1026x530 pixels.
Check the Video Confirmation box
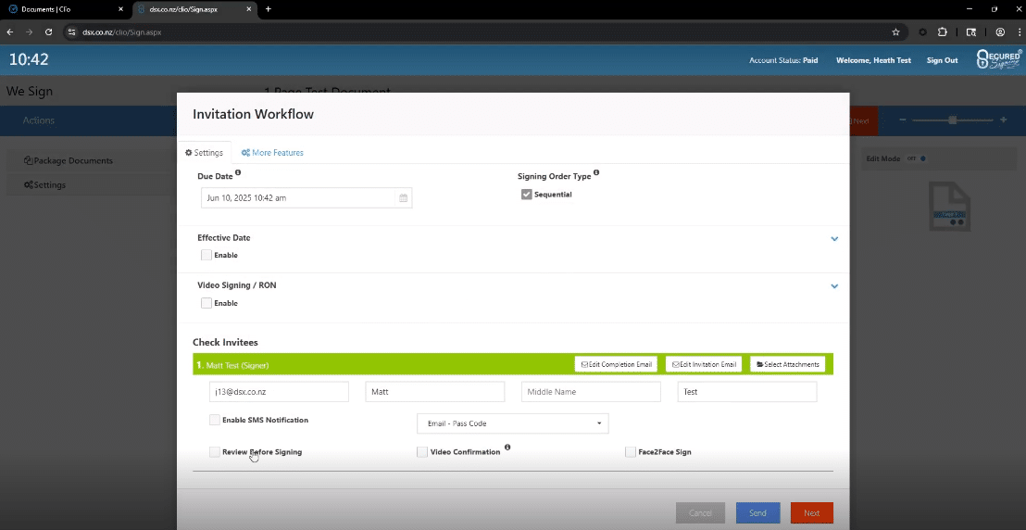pyautogui.click(x=422, y=452)
